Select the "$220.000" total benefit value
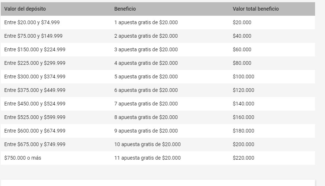 coord(243,158)
